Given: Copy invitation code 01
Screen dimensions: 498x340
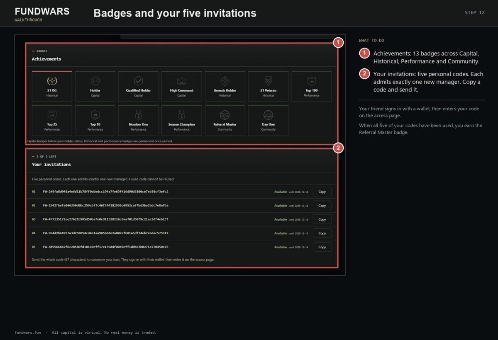Looking at the screenshot, I should pyautogui.click(x=322, y=192).
